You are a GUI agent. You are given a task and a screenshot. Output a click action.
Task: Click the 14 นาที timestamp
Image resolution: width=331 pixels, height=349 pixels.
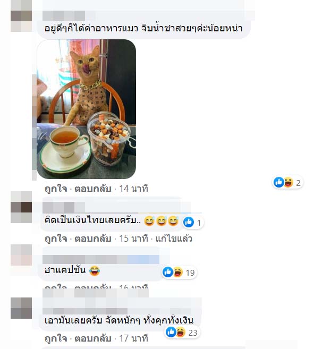point(133,189)
